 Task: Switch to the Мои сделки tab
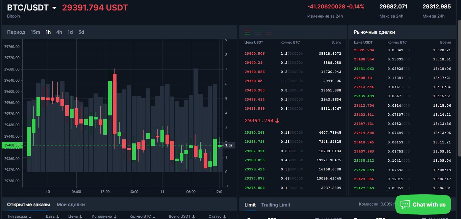tap(71, 204)
